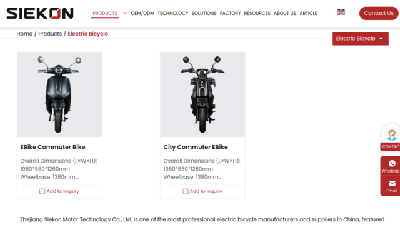The height and width of the screenshot is (225, 400).
Task: Expand the chevron beside PRODUCTS
Action: pos(125,14)
